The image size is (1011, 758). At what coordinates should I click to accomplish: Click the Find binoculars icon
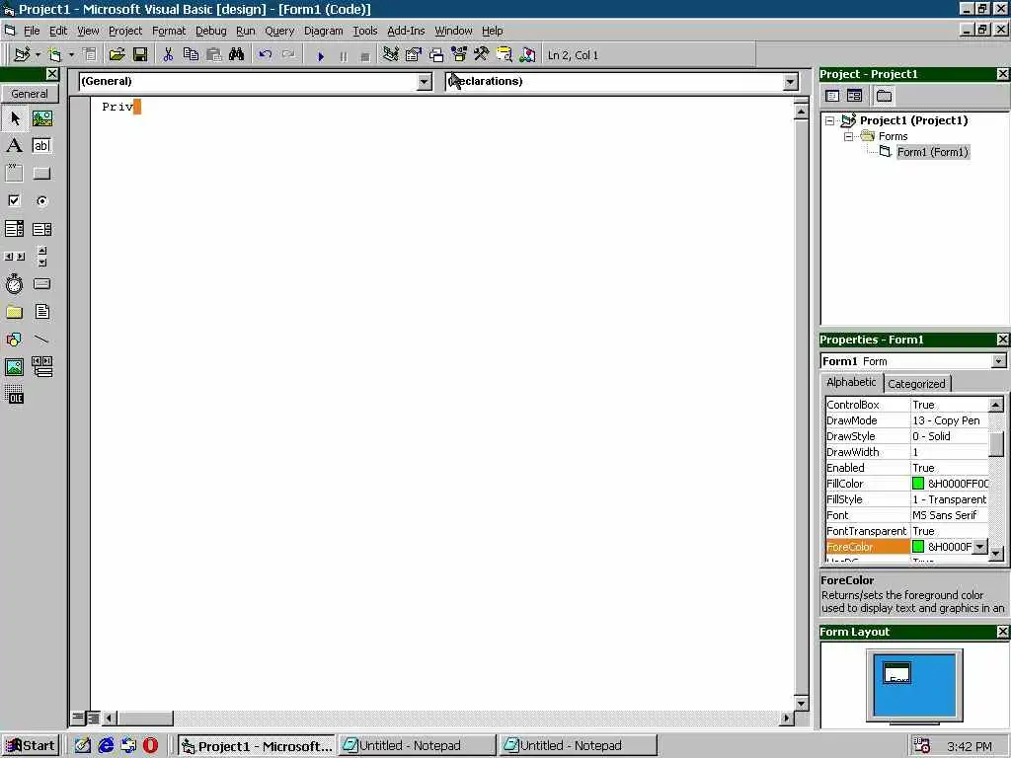237,55
